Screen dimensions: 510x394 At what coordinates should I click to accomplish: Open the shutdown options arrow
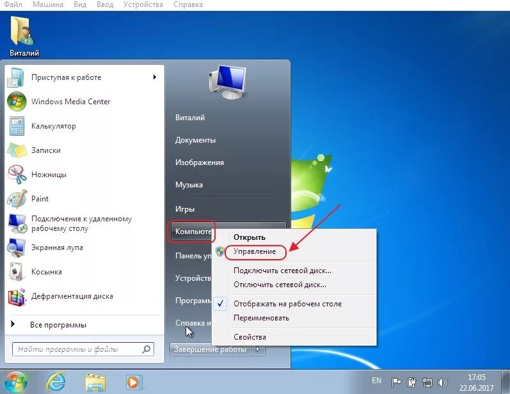(x=259, y=349)
